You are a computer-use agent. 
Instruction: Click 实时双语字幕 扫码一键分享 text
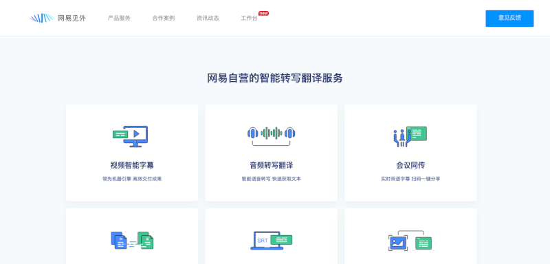click(410, 179)
